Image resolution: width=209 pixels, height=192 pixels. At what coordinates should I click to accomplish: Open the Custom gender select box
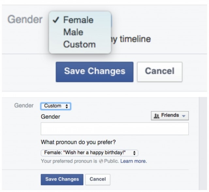click(x=56, y=106)
